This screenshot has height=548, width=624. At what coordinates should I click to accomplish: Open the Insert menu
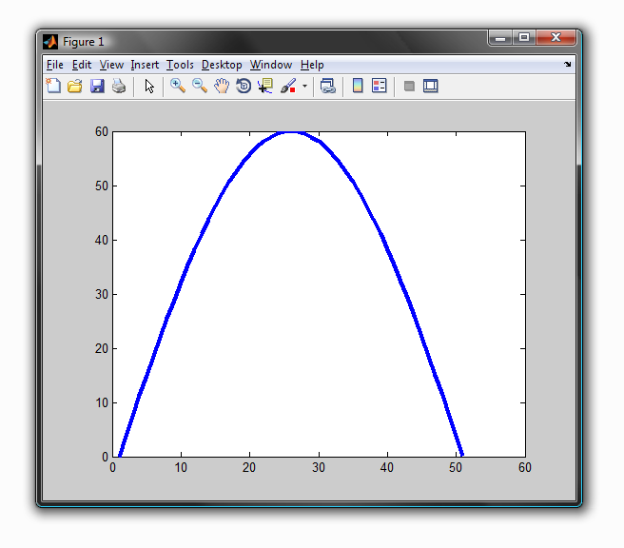click(145, 65)
